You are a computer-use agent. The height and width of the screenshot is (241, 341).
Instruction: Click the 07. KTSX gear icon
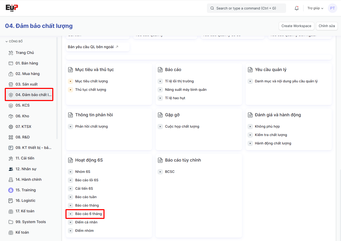(11, 127)
